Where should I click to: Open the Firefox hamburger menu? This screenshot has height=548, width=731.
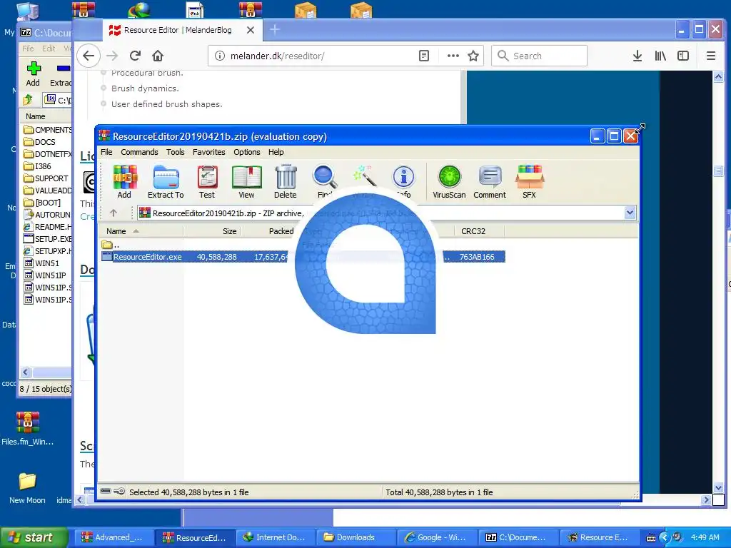711,56
